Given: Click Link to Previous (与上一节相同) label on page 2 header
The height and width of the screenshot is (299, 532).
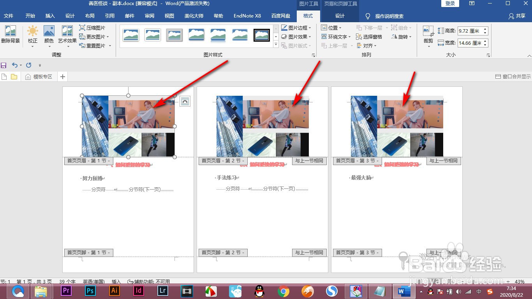Looking at the screenshot, I should pos(309,161).
